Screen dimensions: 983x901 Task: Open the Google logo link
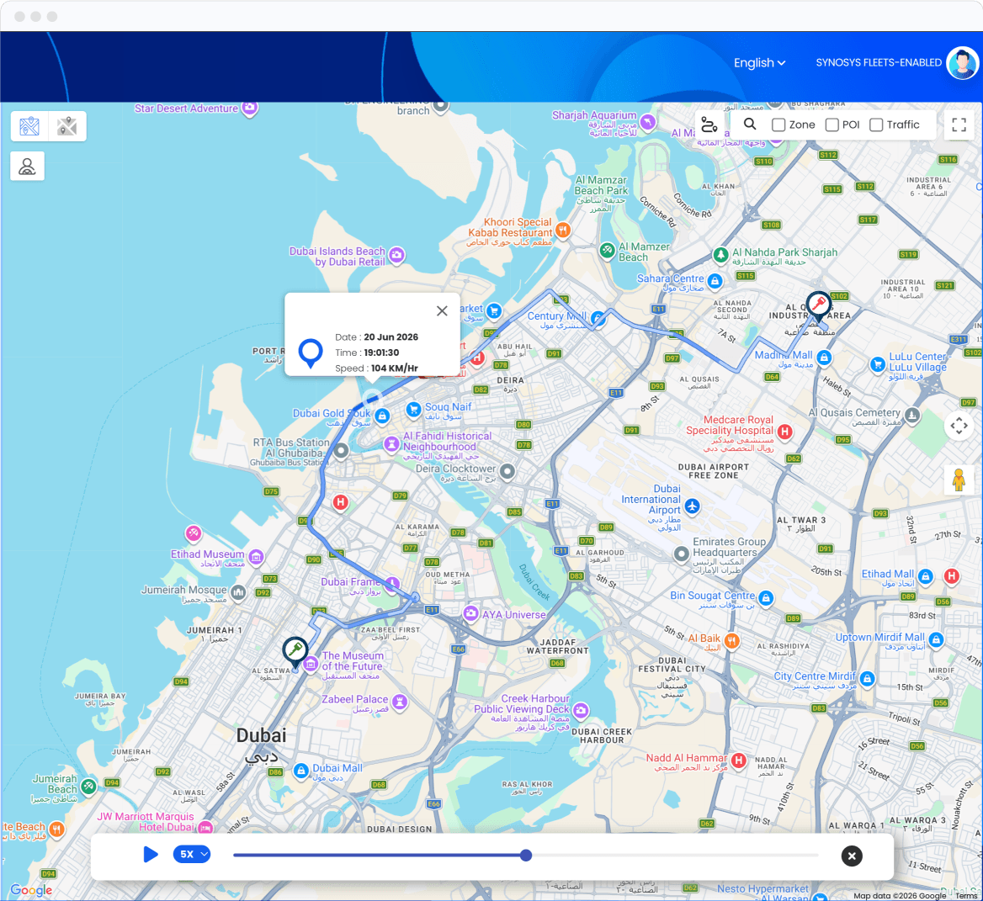click(x=31, y=890)
